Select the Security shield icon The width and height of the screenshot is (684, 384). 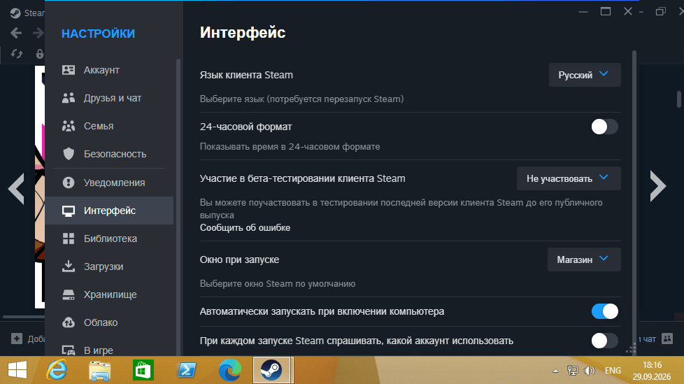(x=69, y=154)
